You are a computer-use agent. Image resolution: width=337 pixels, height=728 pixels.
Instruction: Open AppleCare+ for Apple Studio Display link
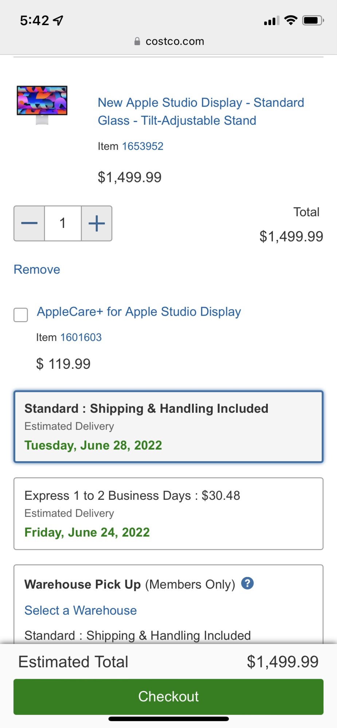[139, 312]
